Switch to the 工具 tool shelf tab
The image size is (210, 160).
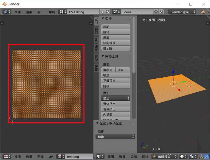pos(96,21)
